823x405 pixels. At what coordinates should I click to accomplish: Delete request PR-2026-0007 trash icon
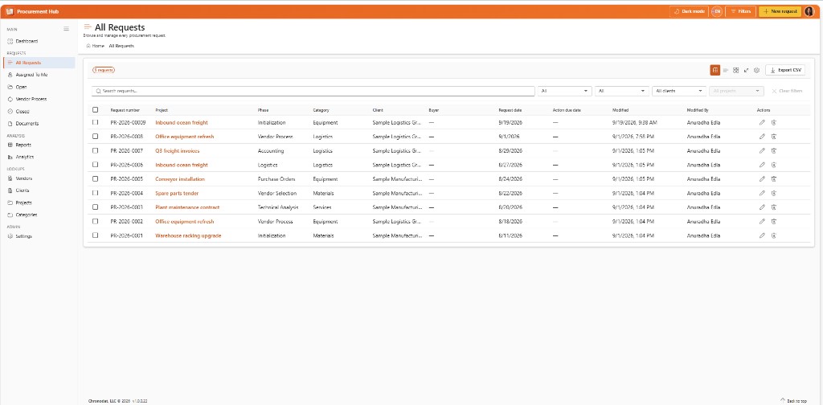click(x=774, y=150)
